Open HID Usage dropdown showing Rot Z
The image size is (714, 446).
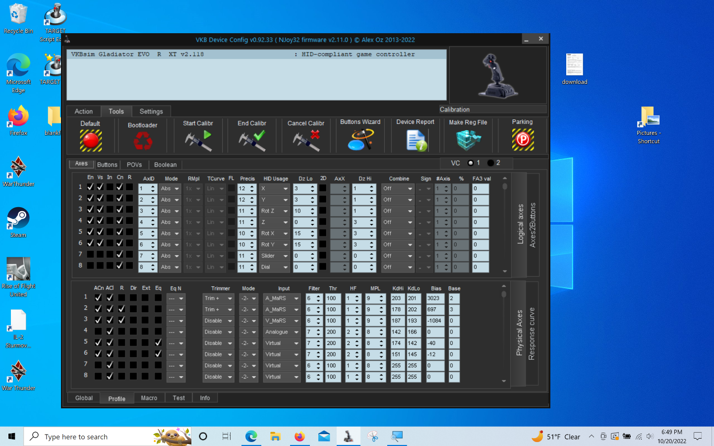pyautogui.click(x=274, y=211)
